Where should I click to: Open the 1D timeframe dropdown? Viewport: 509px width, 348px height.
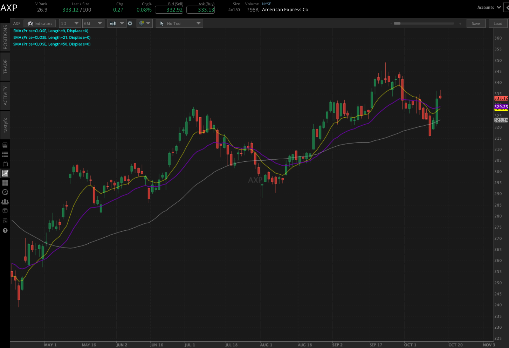pos(70,23)
